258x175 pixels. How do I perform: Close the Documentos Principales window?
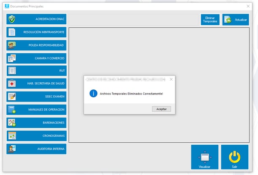[x=247, y=6]
